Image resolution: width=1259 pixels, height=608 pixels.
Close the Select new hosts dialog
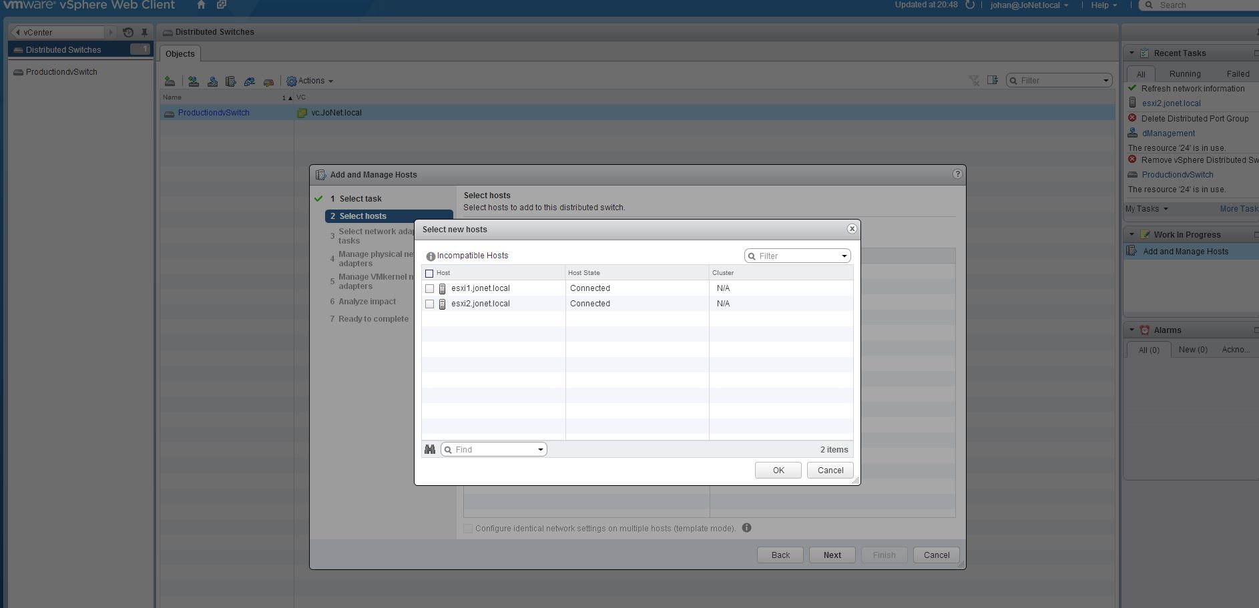852,229
